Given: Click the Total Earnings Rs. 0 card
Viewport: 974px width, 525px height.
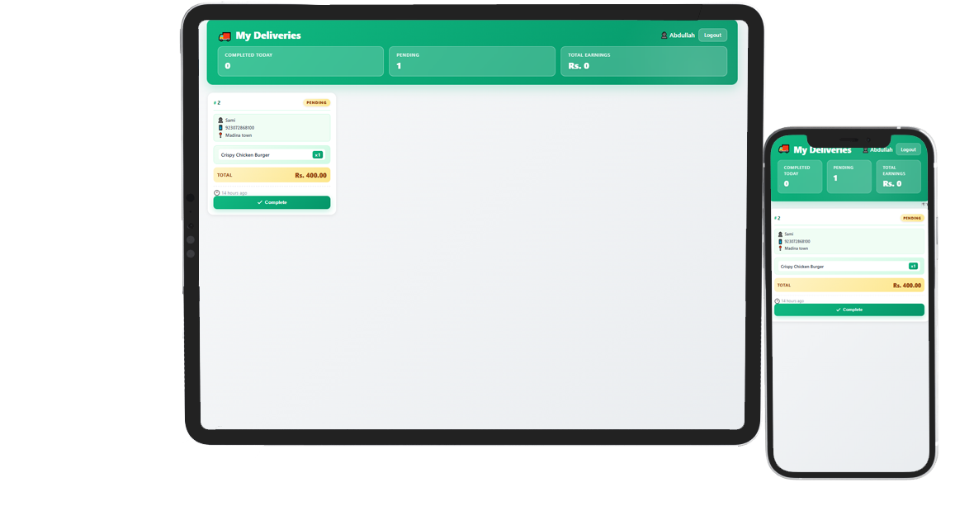Looking at the screenshot, I should [x=644, y=61].
